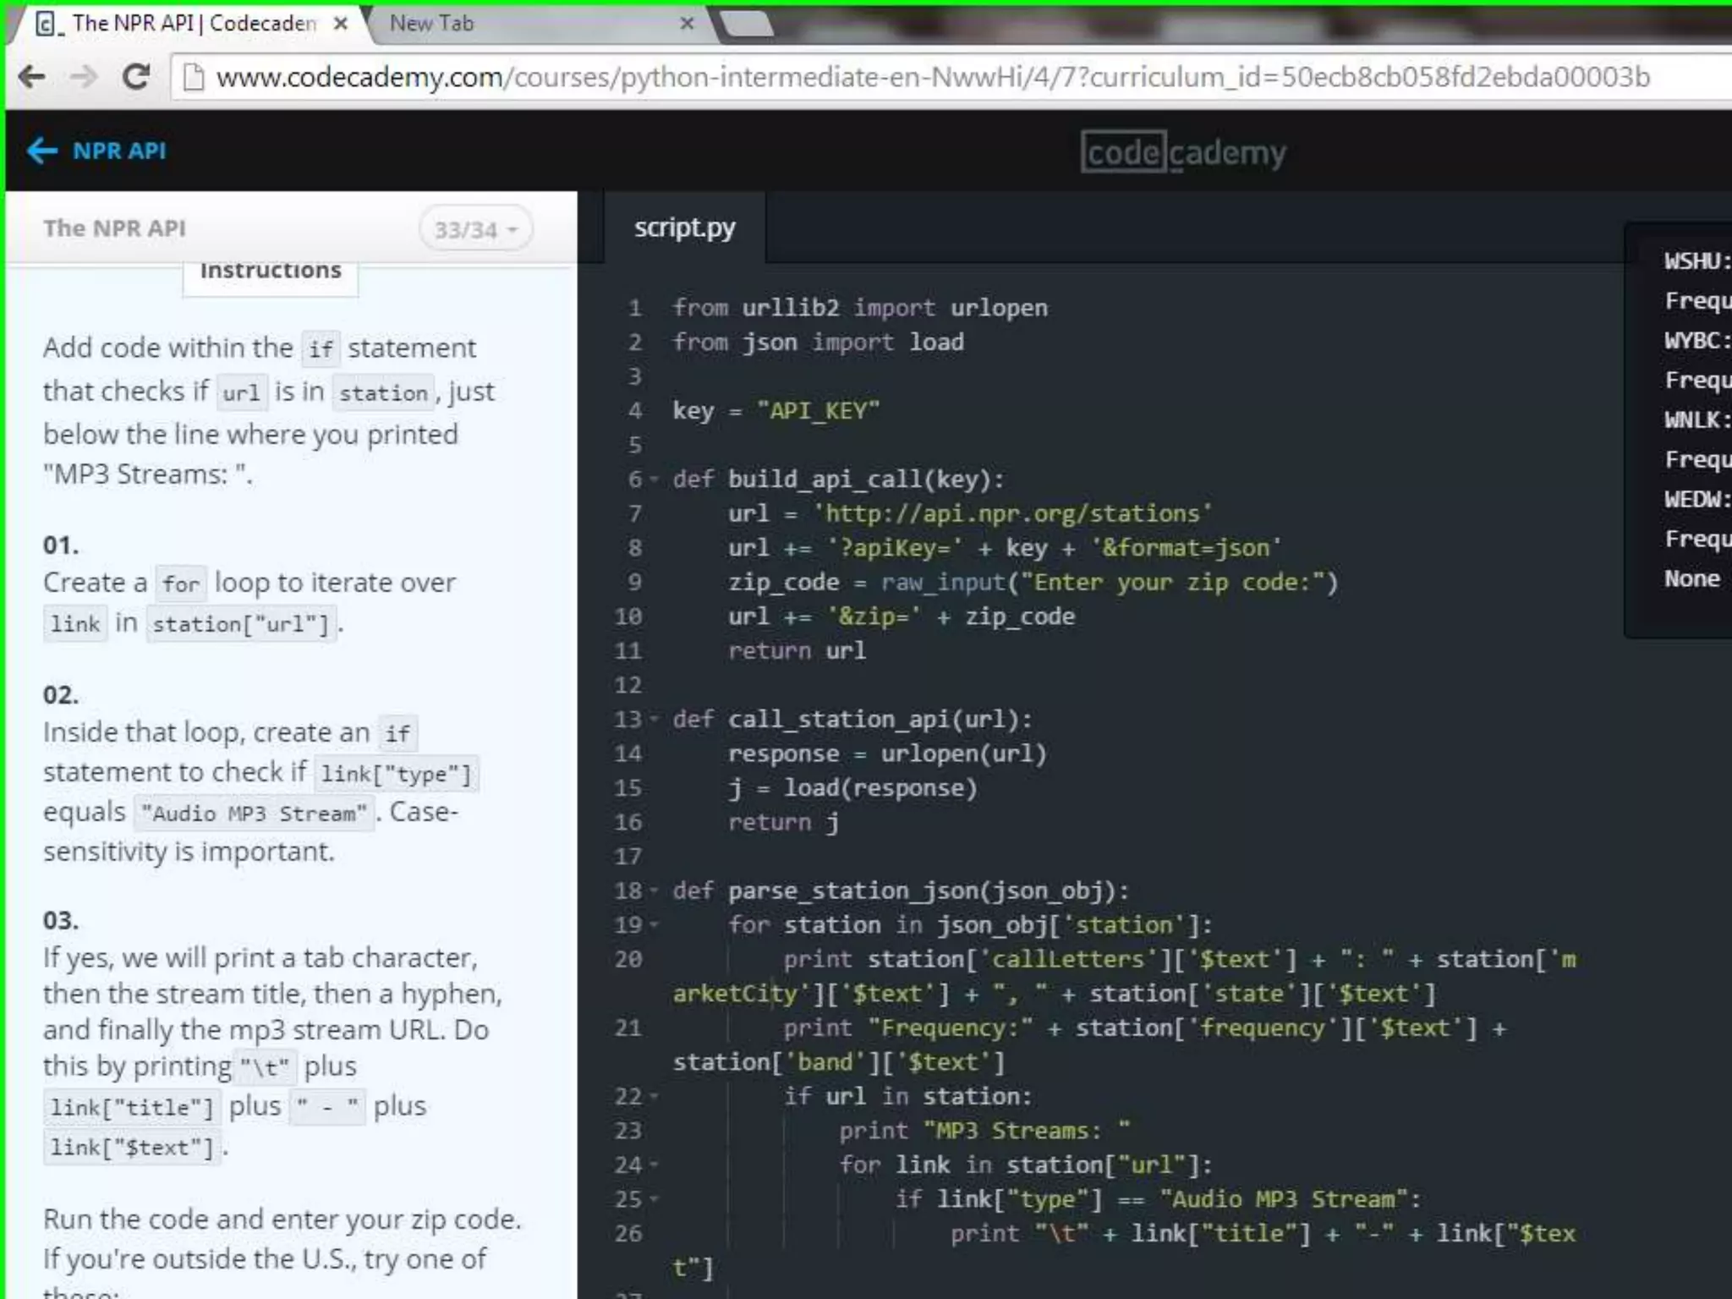The image size is (1732, 1299).
Task: Click the print "MP3 Streams: " line 23
Action: (984, 1131)
